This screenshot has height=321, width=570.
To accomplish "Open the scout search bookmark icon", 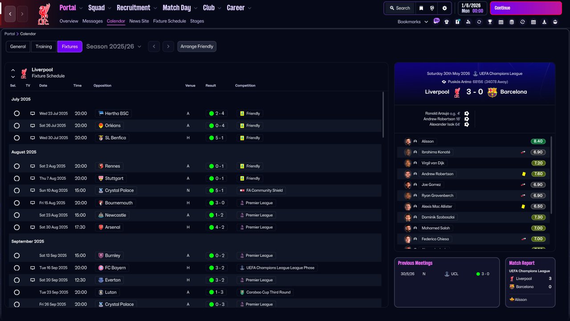I will (x=468, y=22).
